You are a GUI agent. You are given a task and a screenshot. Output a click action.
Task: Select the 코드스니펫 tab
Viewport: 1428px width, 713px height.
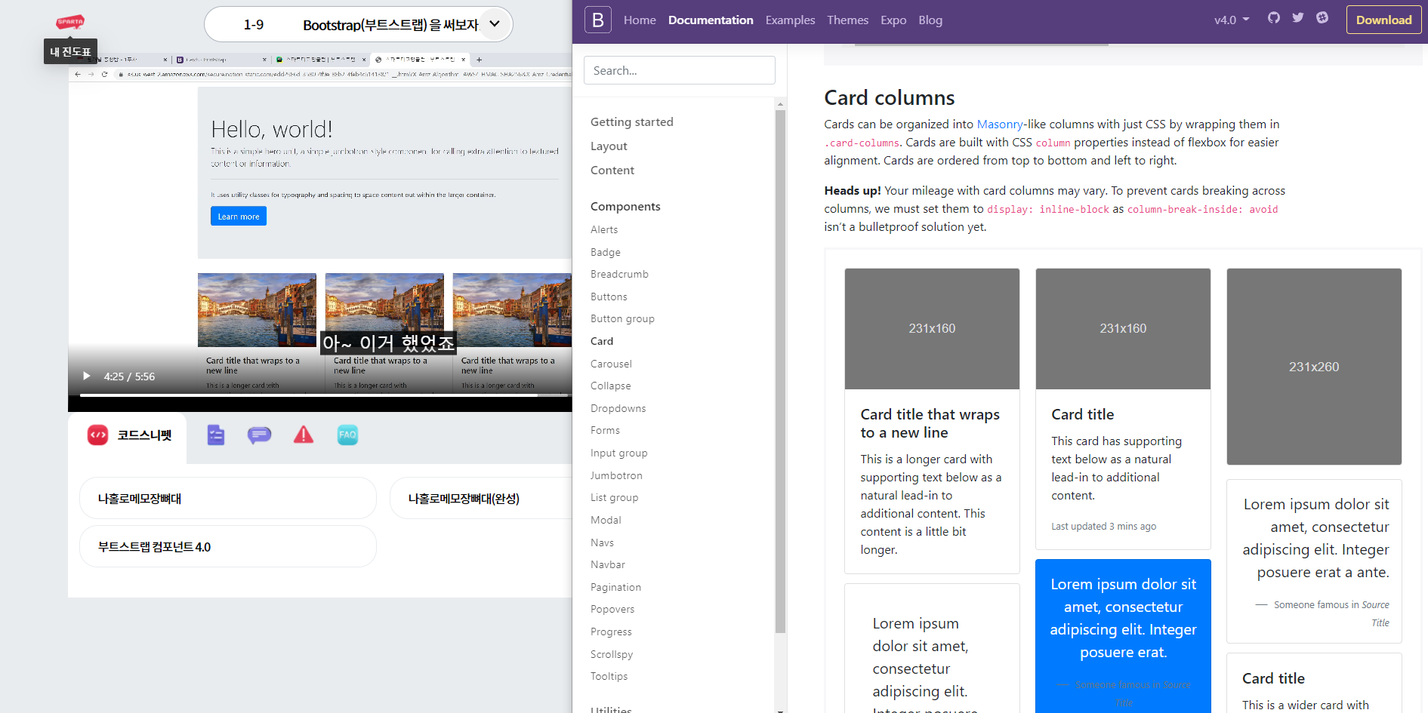pyautogui.click(x=129, y=435)
